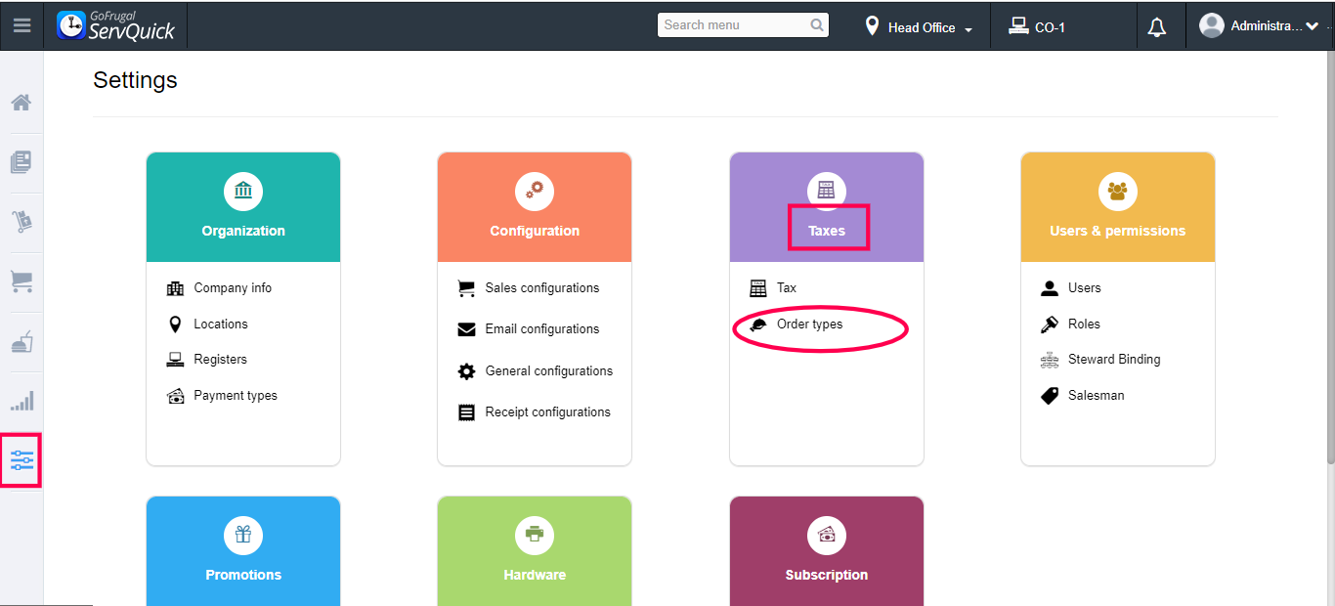
Task: Open Home from the sidebar
Action: click(22, 103)
